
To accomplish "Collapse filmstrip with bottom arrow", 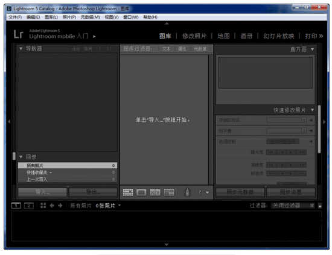I will (167, 245).
